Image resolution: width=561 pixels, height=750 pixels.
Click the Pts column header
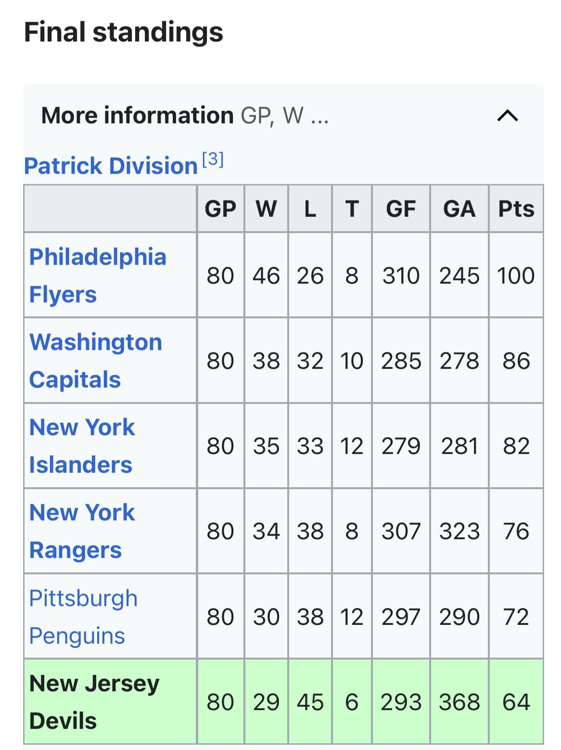(x=516, y=209)
